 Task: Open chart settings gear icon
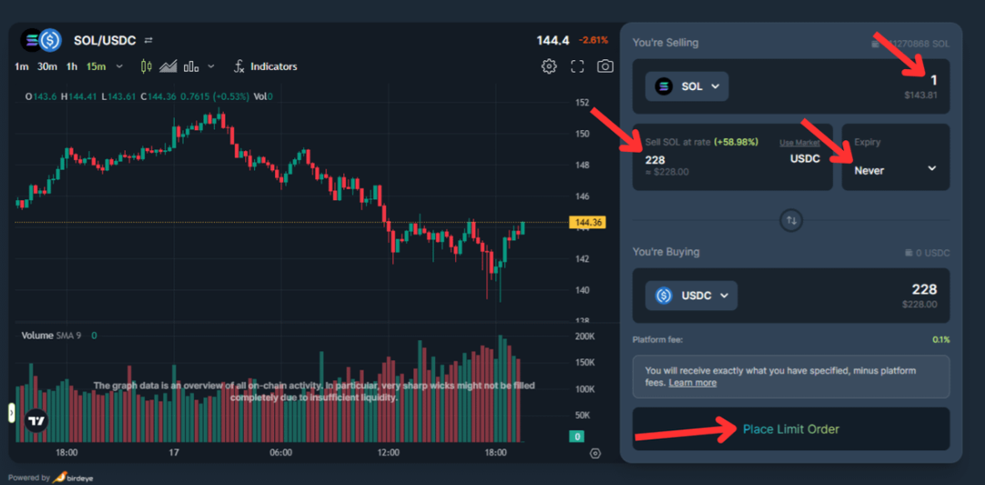[x=549, y=66]
